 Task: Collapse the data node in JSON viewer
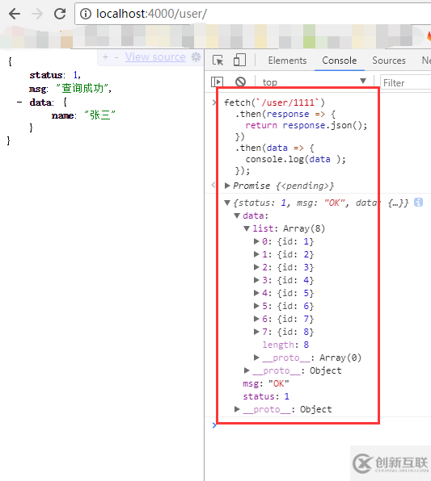(19, 102)
